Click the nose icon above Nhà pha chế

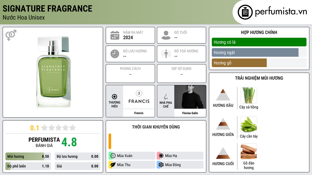165,97
